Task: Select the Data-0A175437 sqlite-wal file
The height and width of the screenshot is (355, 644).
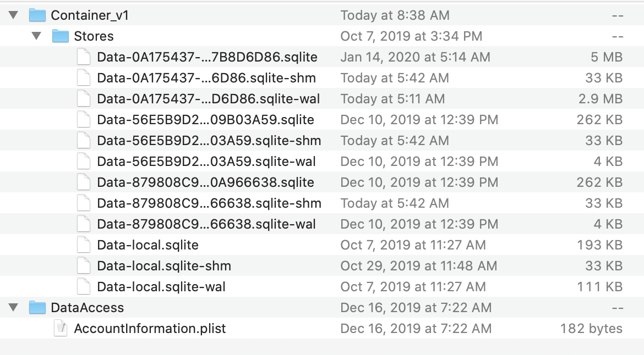Action: (x=208, y=99)
